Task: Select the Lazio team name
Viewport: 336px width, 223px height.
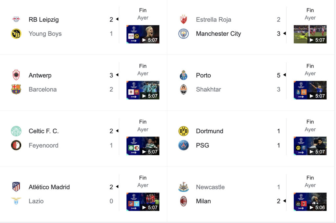Action: pos(36,201)
